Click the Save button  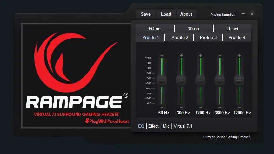click(146, 14)
